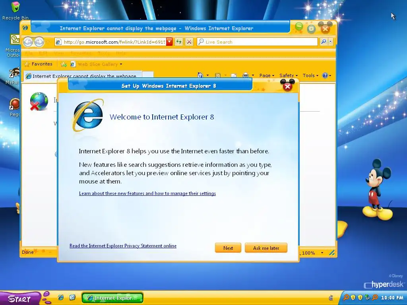Refresh the page with the green arrows icon
Viewport: 407px width, 305px height.
click(179, 42)
